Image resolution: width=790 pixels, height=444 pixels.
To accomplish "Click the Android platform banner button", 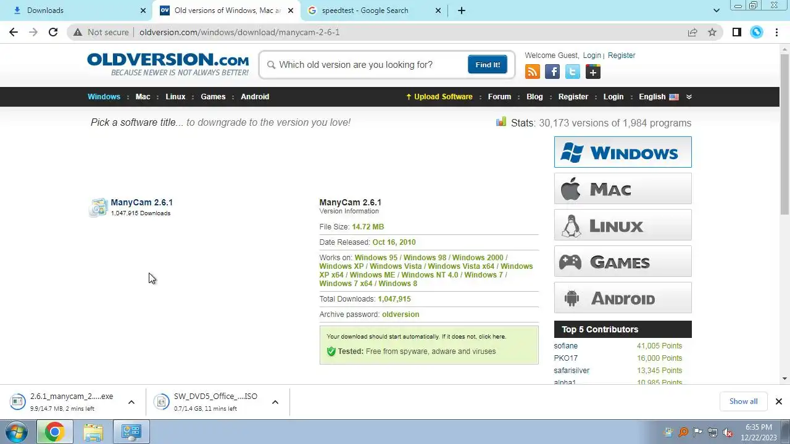I will pos(623,298).
